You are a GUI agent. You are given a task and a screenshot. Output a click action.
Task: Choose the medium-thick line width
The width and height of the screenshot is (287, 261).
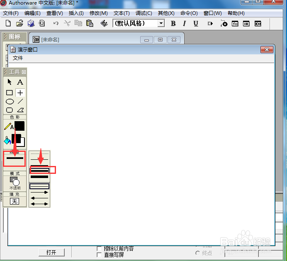click(x=39, y=171)
